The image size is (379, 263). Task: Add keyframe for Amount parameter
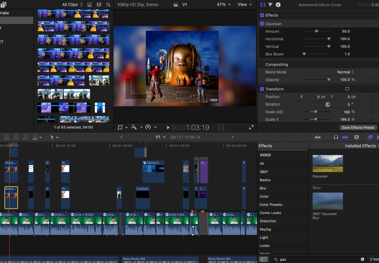coord(371,31)
